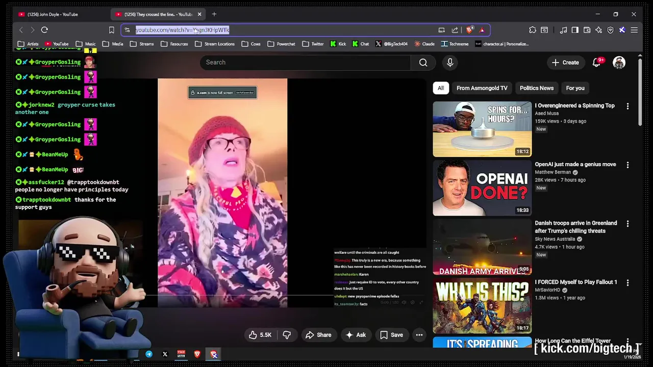Click the Ask button under video

(x=356, y=335)
